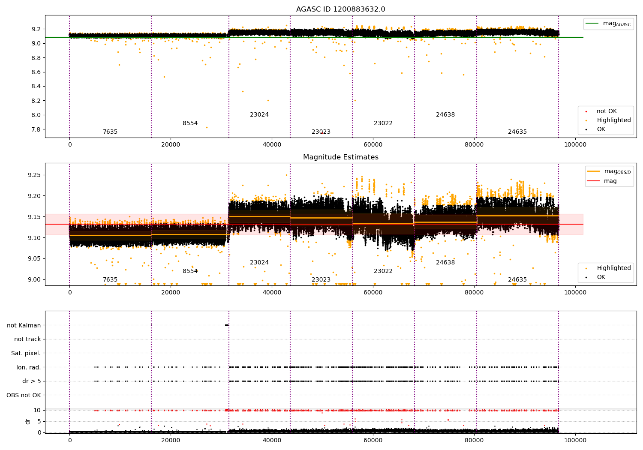
Task: Click the 10 tick on the dr axis
Action: tap(37, 411)
